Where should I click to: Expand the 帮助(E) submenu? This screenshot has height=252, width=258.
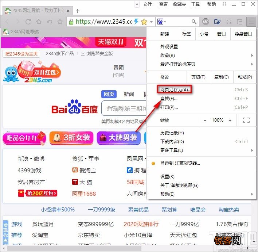(x=201, y=194)
